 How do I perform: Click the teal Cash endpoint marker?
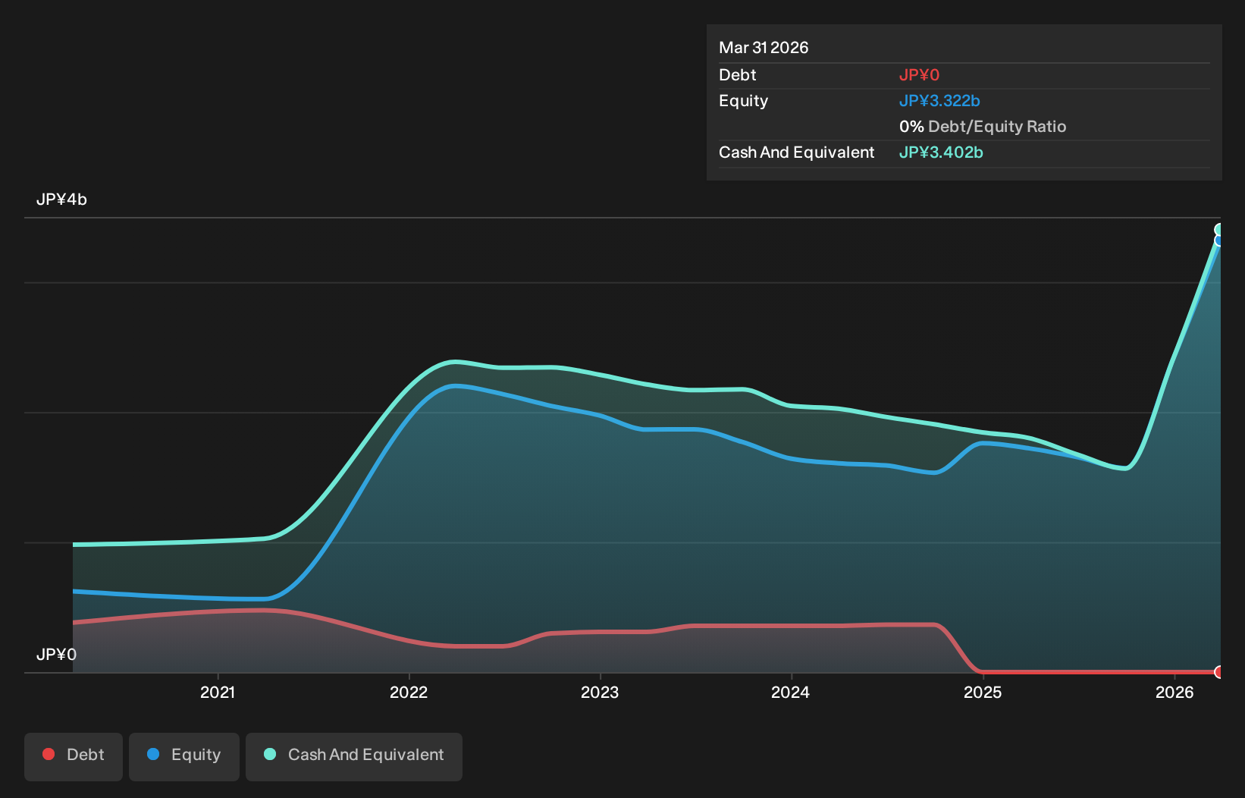click(1219, 229)
